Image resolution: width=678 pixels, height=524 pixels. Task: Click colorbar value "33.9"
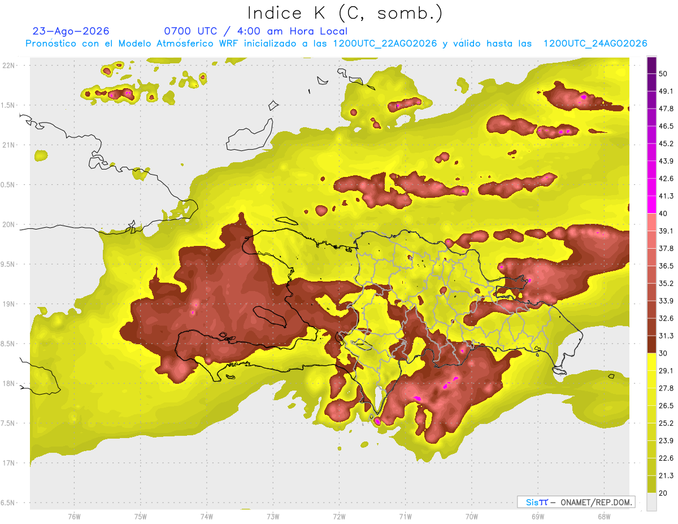click(666, 301)
